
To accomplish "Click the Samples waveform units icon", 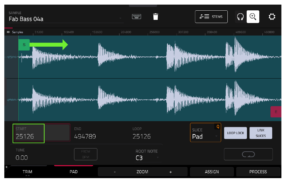I will point(8,32).
